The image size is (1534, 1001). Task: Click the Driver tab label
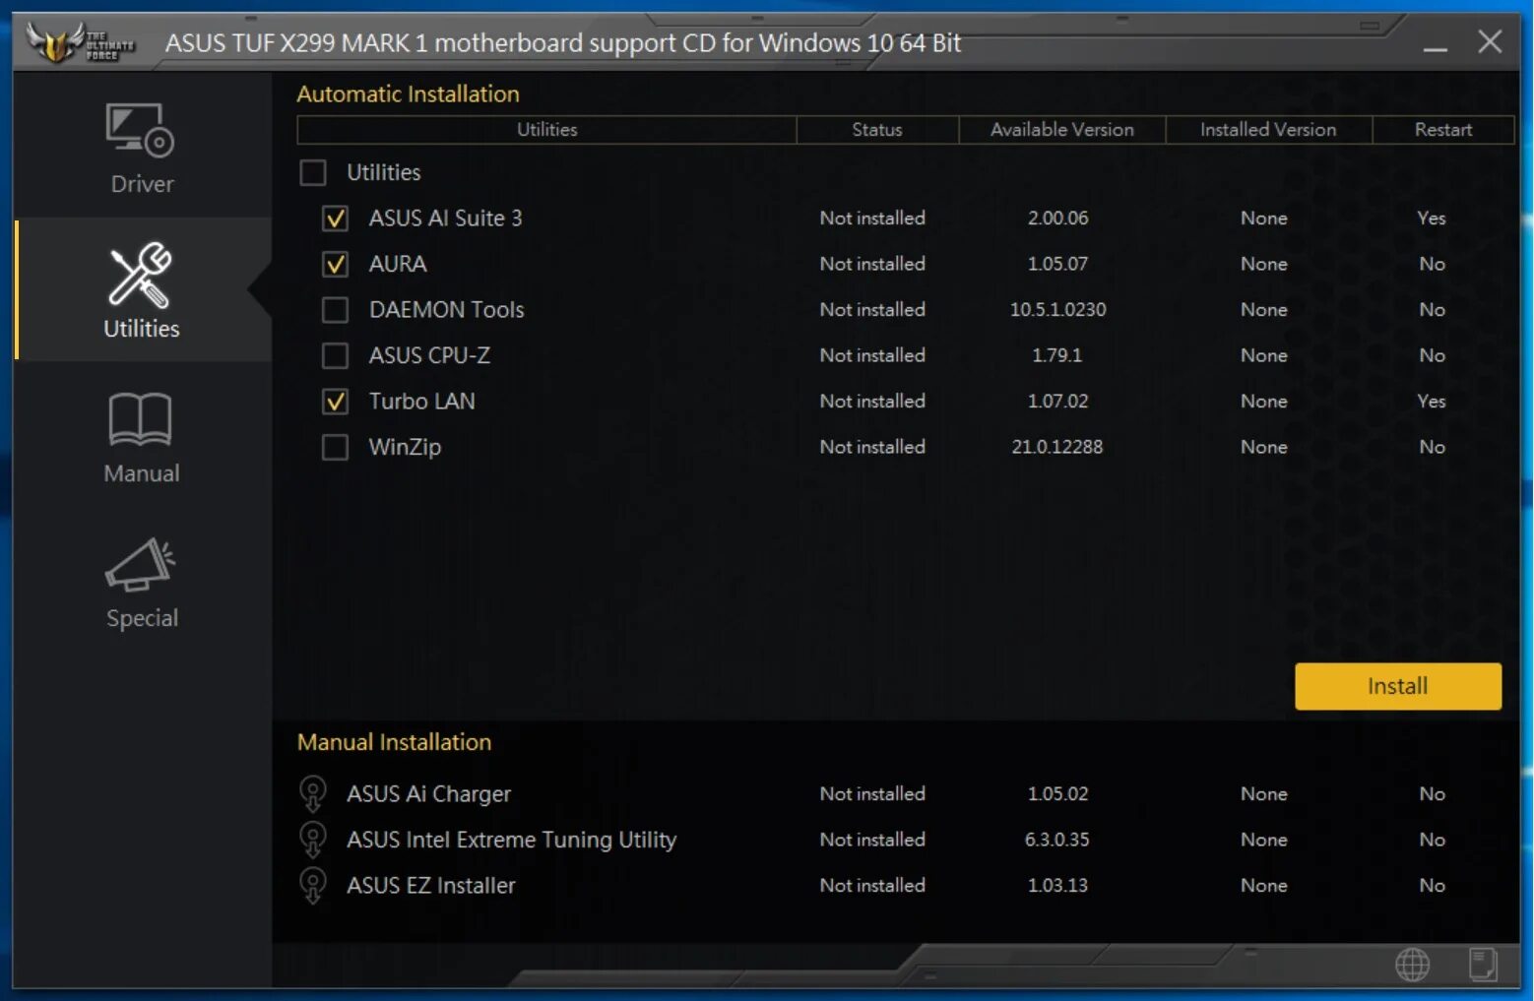[142, 184]
